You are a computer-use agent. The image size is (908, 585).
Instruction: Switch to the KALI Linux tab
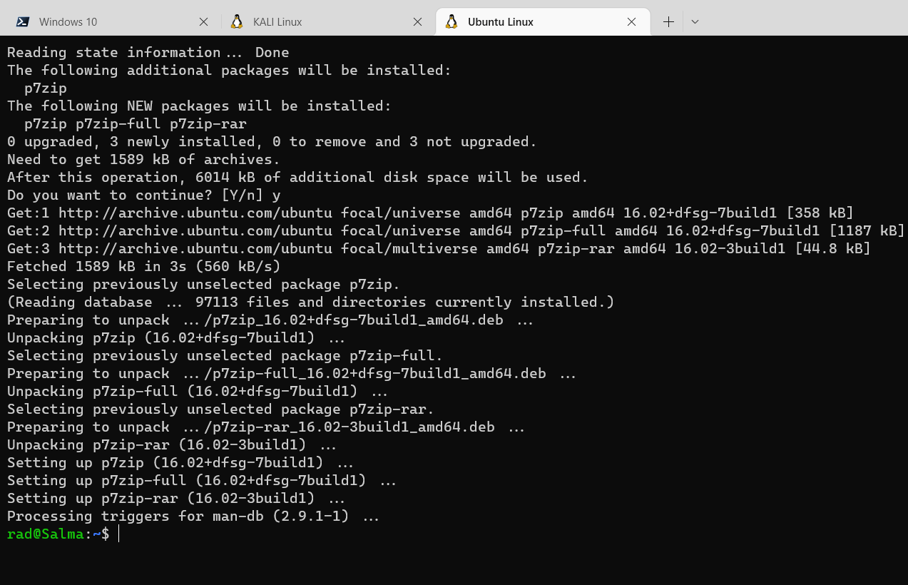[277, 22]
